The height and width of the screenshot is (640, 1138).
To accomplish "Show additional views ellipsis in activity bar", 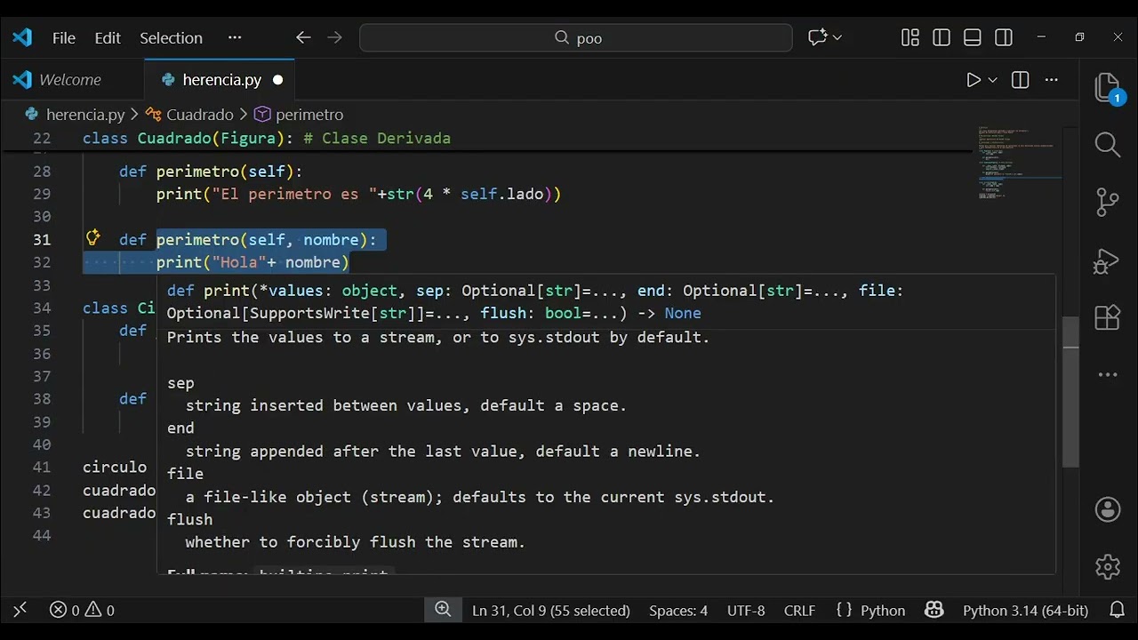I will (1108, 374).
